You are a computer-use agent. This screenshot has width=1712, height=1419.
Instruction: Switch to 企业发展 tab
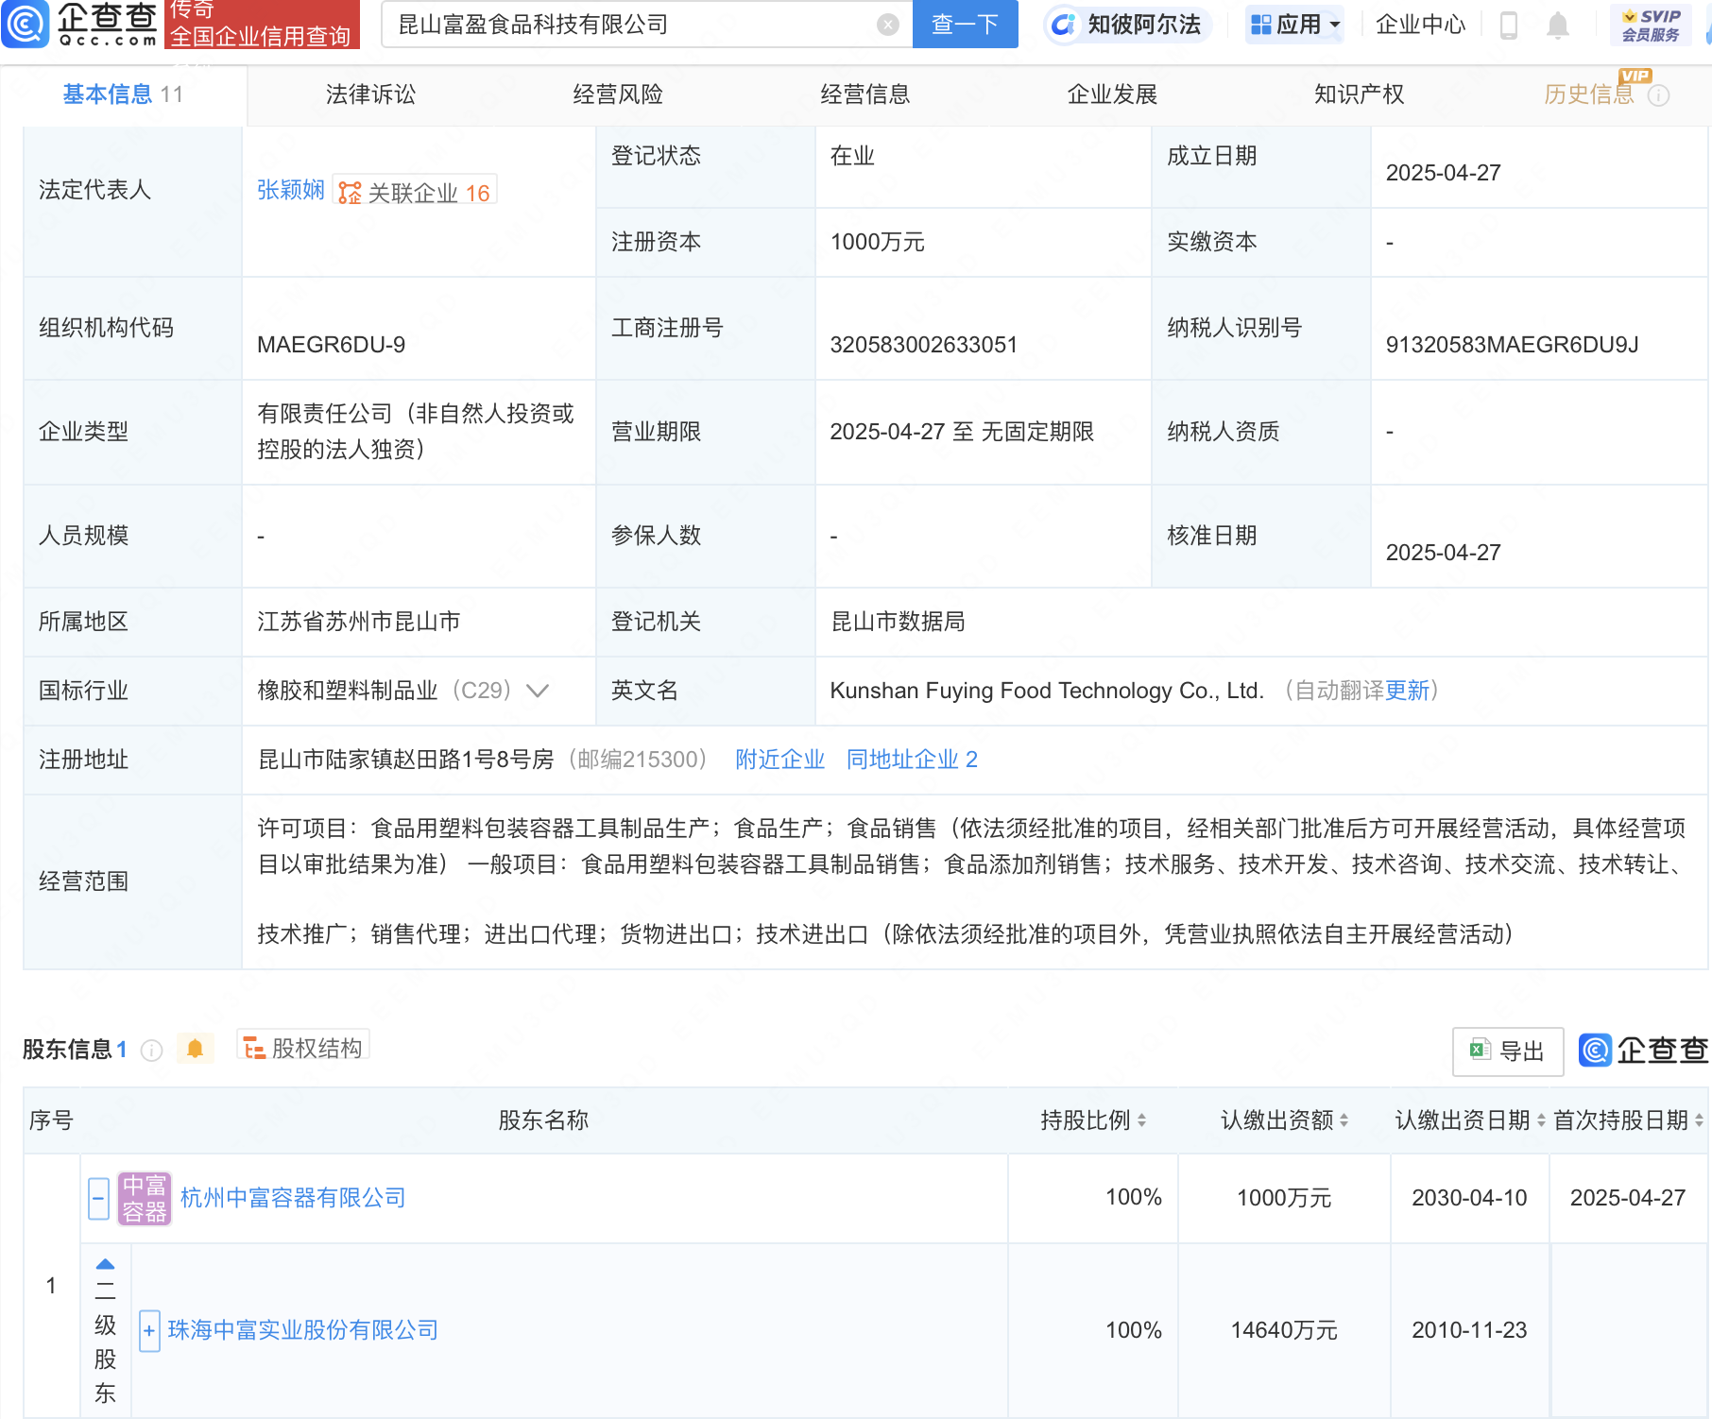pos(1112,94)
